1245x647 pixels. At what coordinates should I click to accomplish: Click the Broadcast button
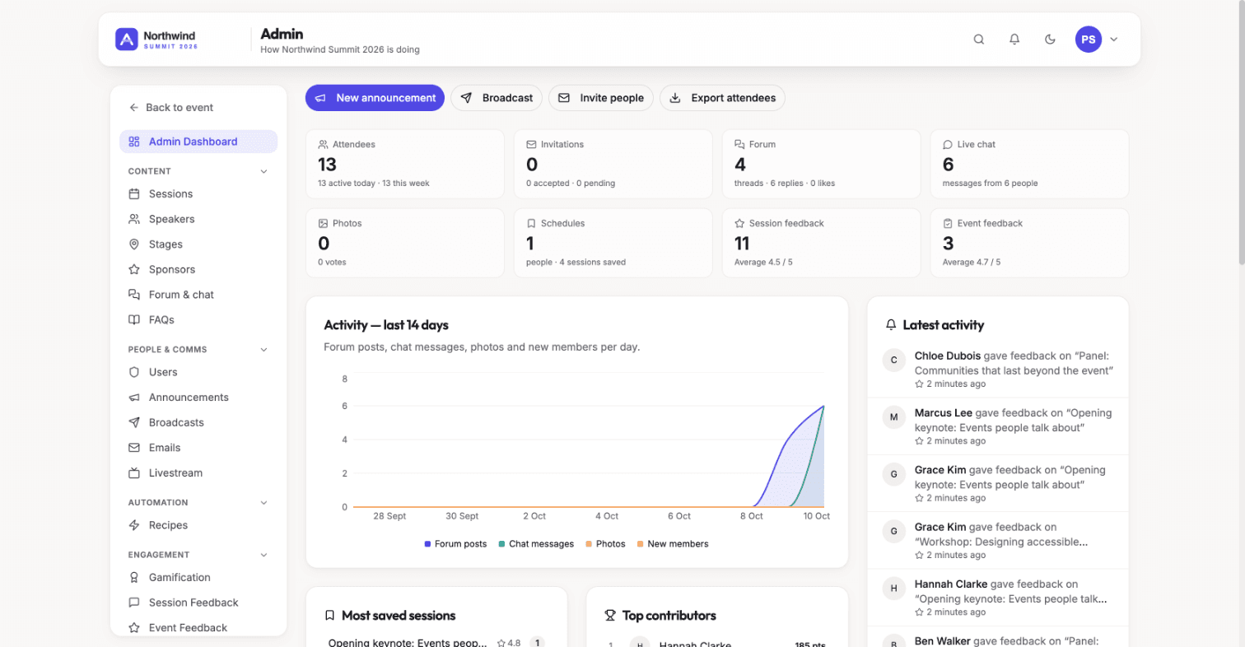[x=497, y=98]
